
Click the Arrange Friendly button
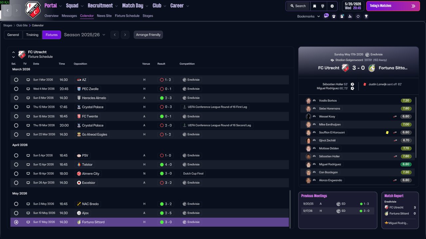pyautogui.click(x=148, y=35)
